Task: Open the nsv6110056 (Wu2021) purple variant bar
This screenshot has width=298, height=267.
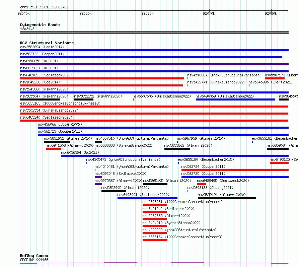Action: point(154,64)
